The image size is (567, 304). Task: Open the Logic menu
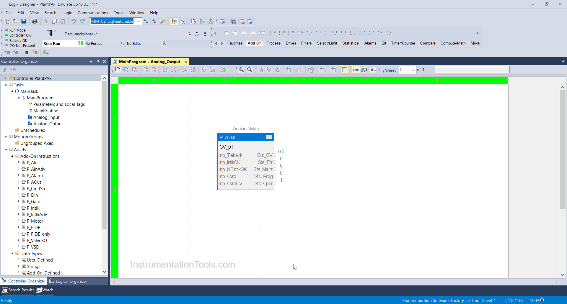click(67, 13)
